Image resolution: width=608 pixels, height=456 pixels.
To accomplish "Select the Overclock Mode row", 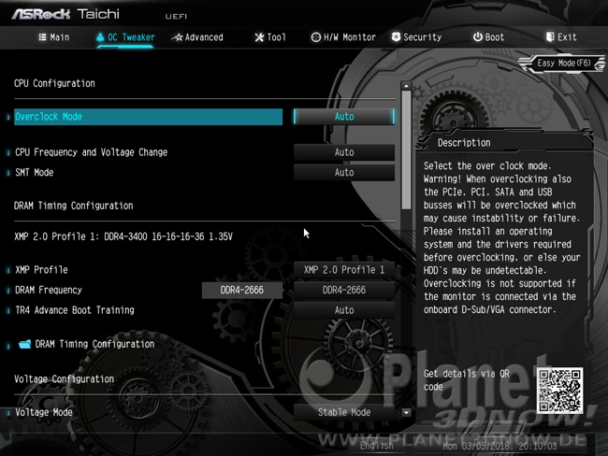I will point(148,117).
